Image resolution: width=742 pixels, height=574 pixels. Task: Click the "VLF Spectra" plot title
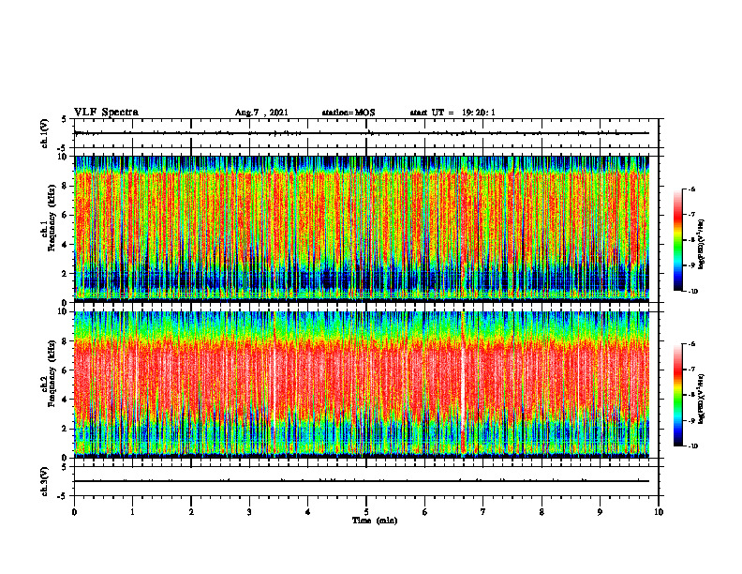[106, 113]
